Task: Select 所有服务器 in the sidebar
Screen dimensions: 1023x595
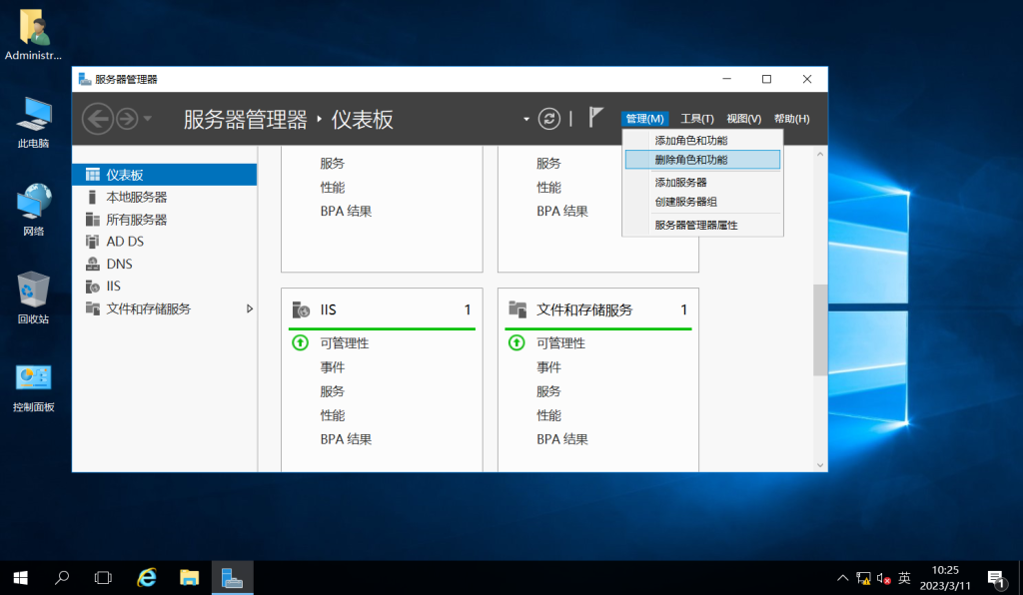Action: click(165, 220)
